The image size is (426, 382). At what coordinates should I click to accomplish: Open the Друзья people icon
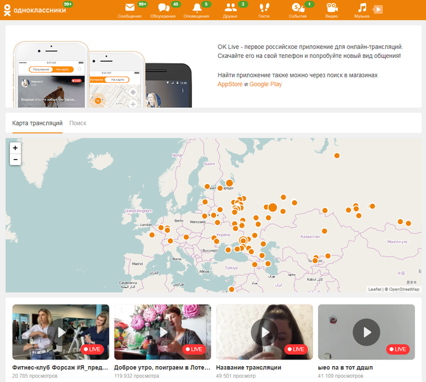(x=230, y=8)
